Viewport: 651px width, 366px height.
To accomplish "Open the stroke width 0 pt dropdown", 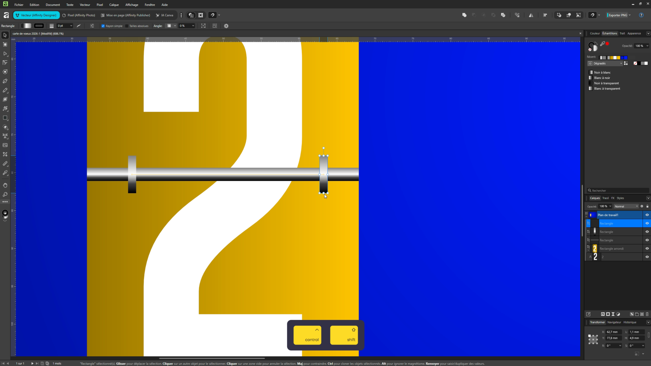I will coord(71,26).
